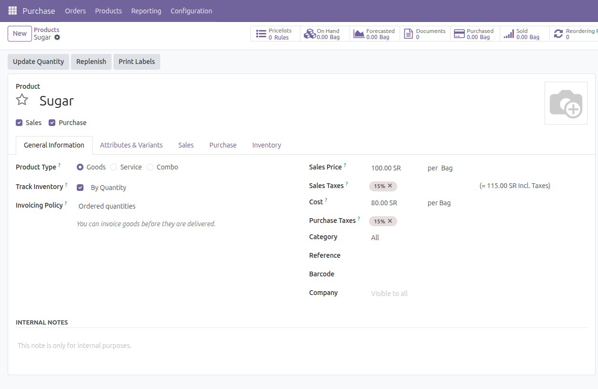Open the apps grid menu icon

12,11
